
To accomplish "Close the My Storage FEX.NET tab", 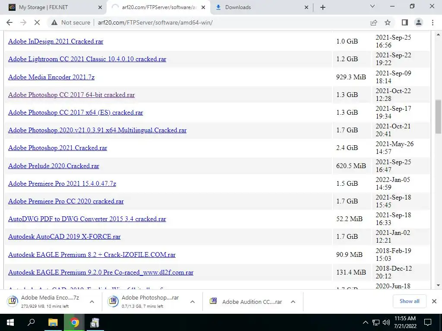I will pyautogui.click(x=100, y=7).
